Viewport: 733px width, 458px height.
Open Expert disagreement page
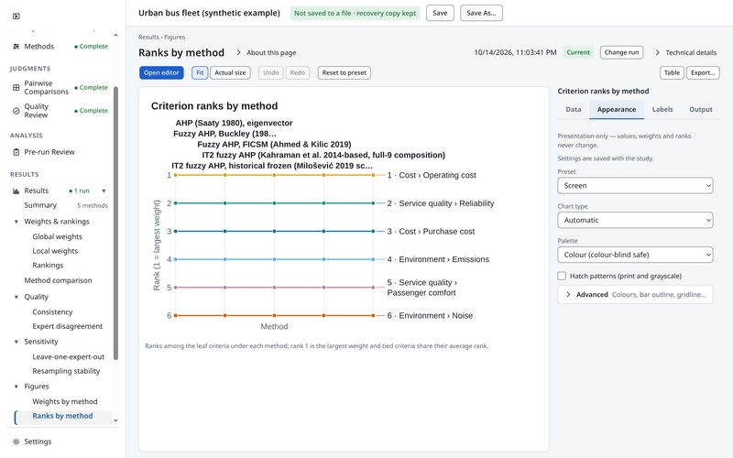pos(67,326)
